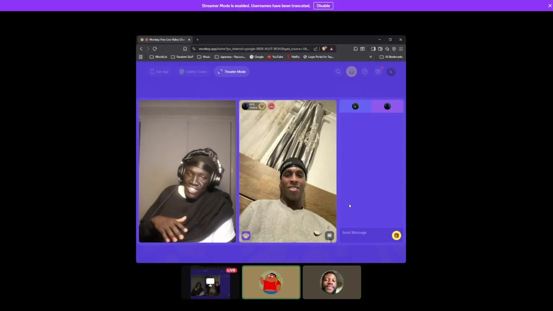Open the All Bookmarks folder
The width and height of the screenshot is (553, 311).
pos(391,57)
